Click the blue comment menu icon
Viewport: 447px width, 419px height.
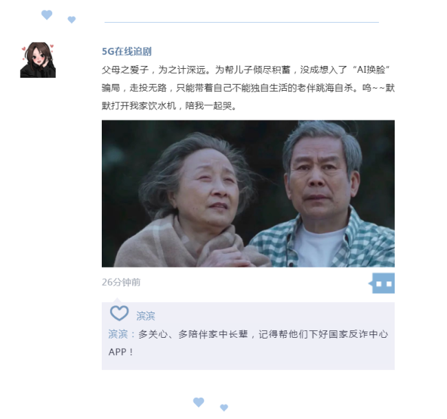pos(382,283)
